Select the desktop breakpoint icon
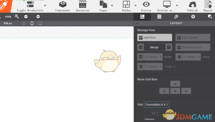215x122 pixels. pos(40,23)
